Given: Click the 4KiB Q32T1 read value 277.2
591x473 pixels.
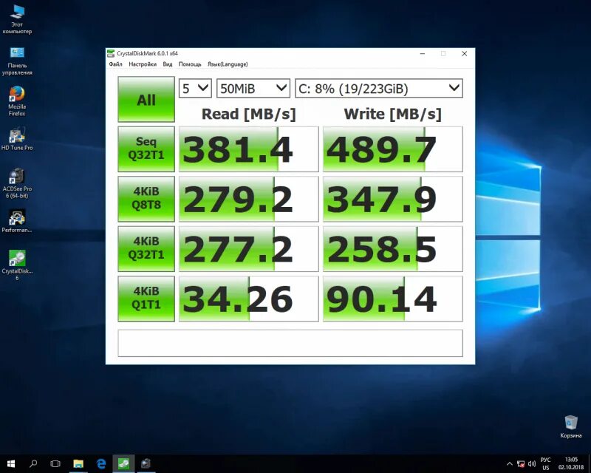Looking at the screenshot, I should [x=249, y=248].
